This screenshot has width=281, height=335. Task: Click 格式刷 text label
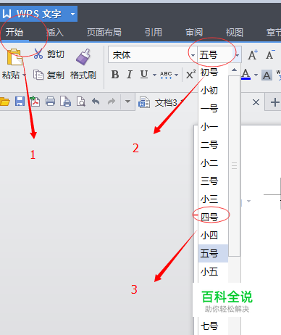[83, 75]
